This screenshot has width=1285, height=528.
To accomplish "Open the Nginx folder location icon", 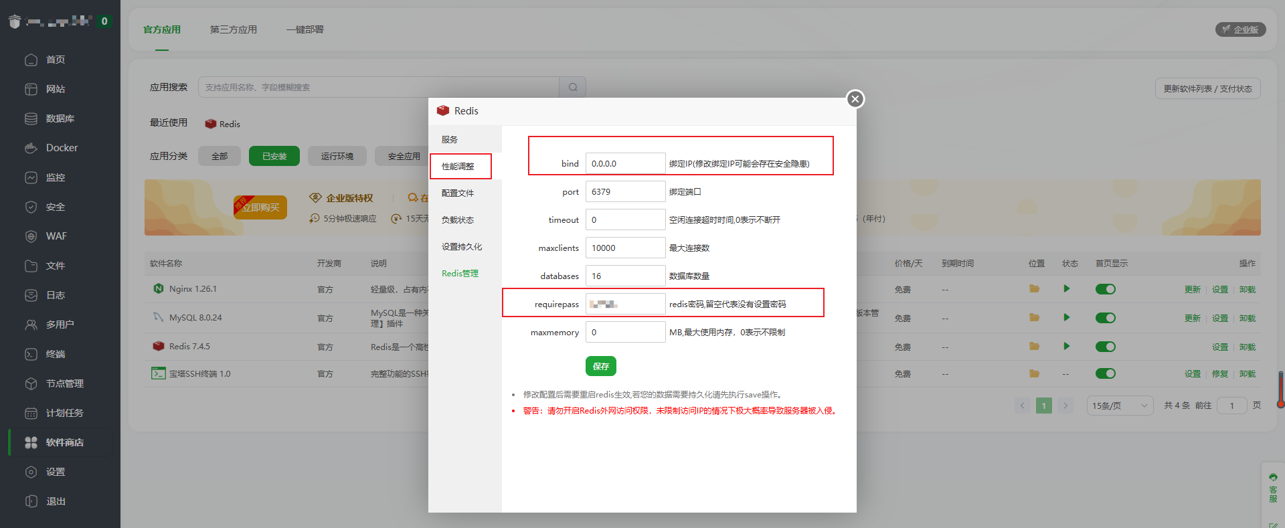I will coord(1034,289).
